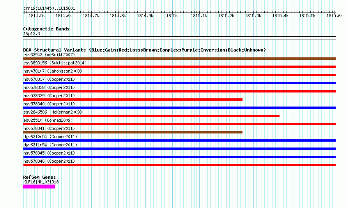Select the 19p13.3 band label

tap(32, 34)
